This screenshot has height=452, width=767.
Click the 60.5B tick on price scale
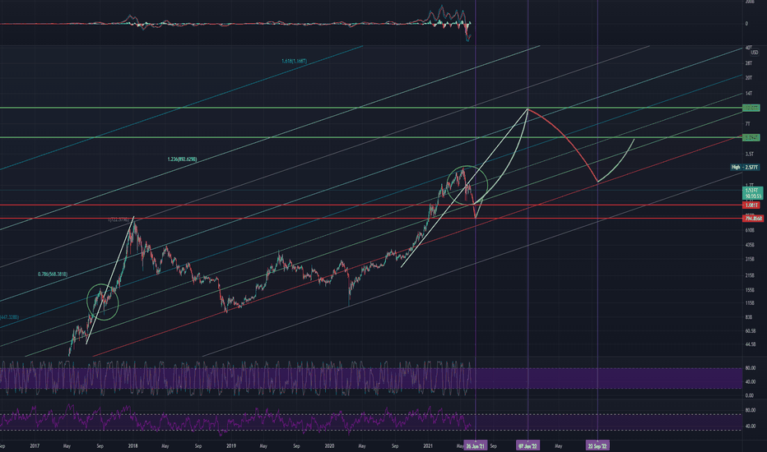tap(751, 331)
